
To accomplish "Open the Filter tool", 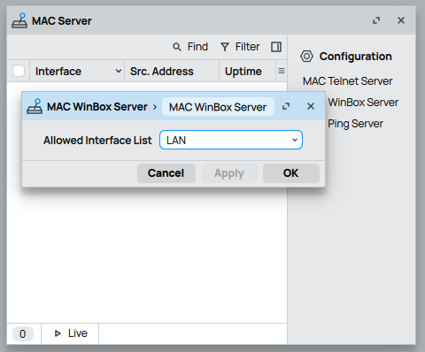I will 240,47.
